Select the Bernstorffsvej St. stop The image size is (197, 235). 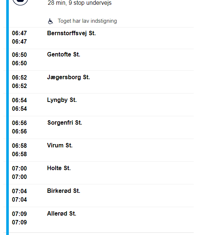(71, 33)
